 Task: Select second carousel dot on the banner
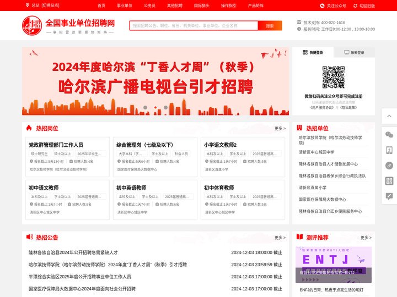(155, 107)
